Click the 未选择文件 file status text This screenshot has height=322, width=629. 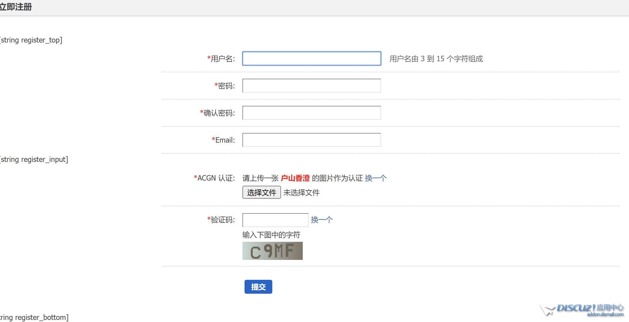(x=301, y=193)
